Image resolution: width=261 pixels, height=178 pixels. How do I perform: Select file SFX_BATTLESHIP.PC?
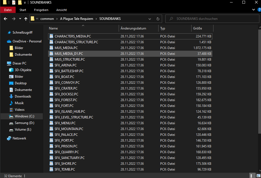point(130,71)
